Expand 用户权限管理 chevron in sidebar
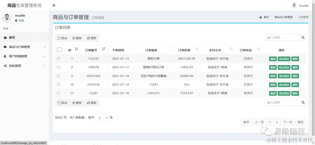 (x=45, y=56)
